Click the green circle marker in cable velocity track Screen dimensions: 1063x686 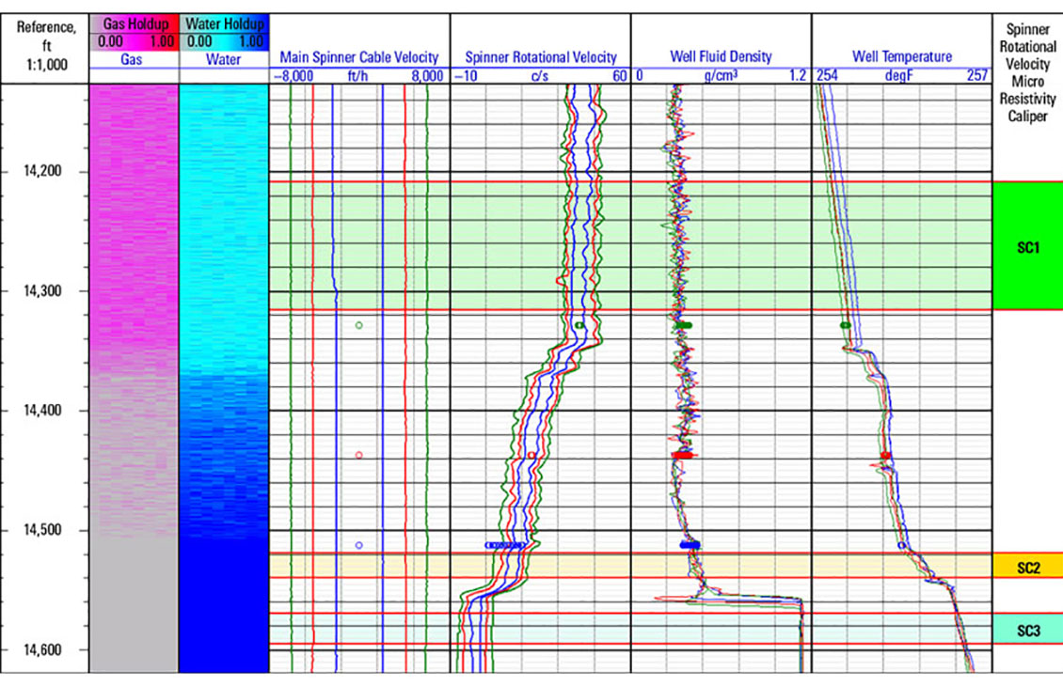tap(358, 326)
